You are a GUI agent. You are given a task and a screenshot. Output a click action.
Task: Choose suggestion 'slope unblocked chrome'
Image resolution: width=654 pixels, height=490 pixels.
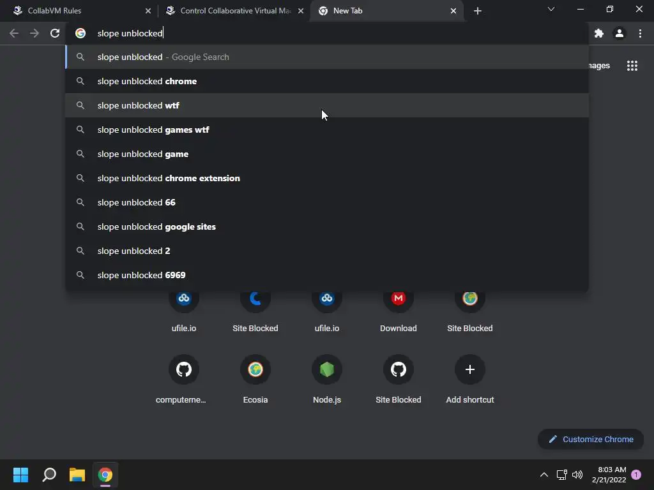(327, 81)
